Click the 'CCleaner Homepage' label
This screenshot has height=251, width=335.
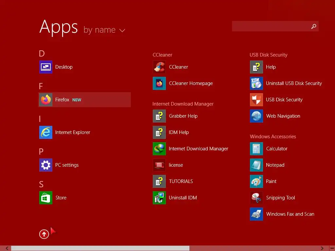pyautogui.click(x=191, y=83)
